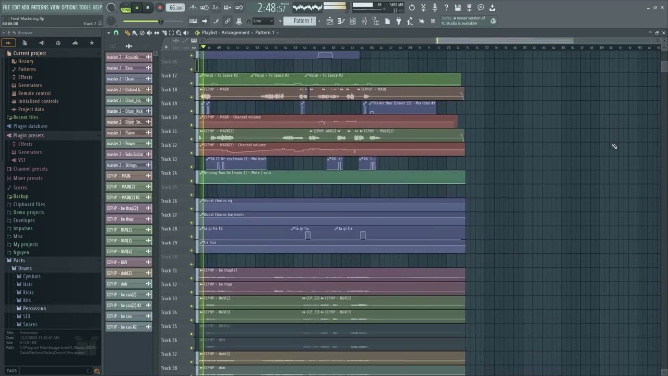Toggle countdown before recording icon
The width and height of the screenshot is (668, 376).
click(216, 7)
